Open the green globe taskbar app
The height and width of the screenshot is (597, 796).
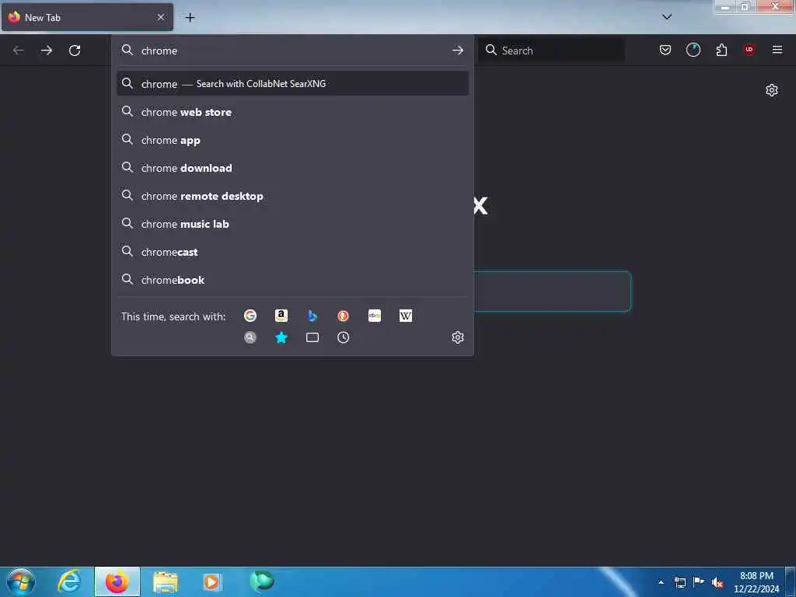pyautogui.click(x=261, y=581)
